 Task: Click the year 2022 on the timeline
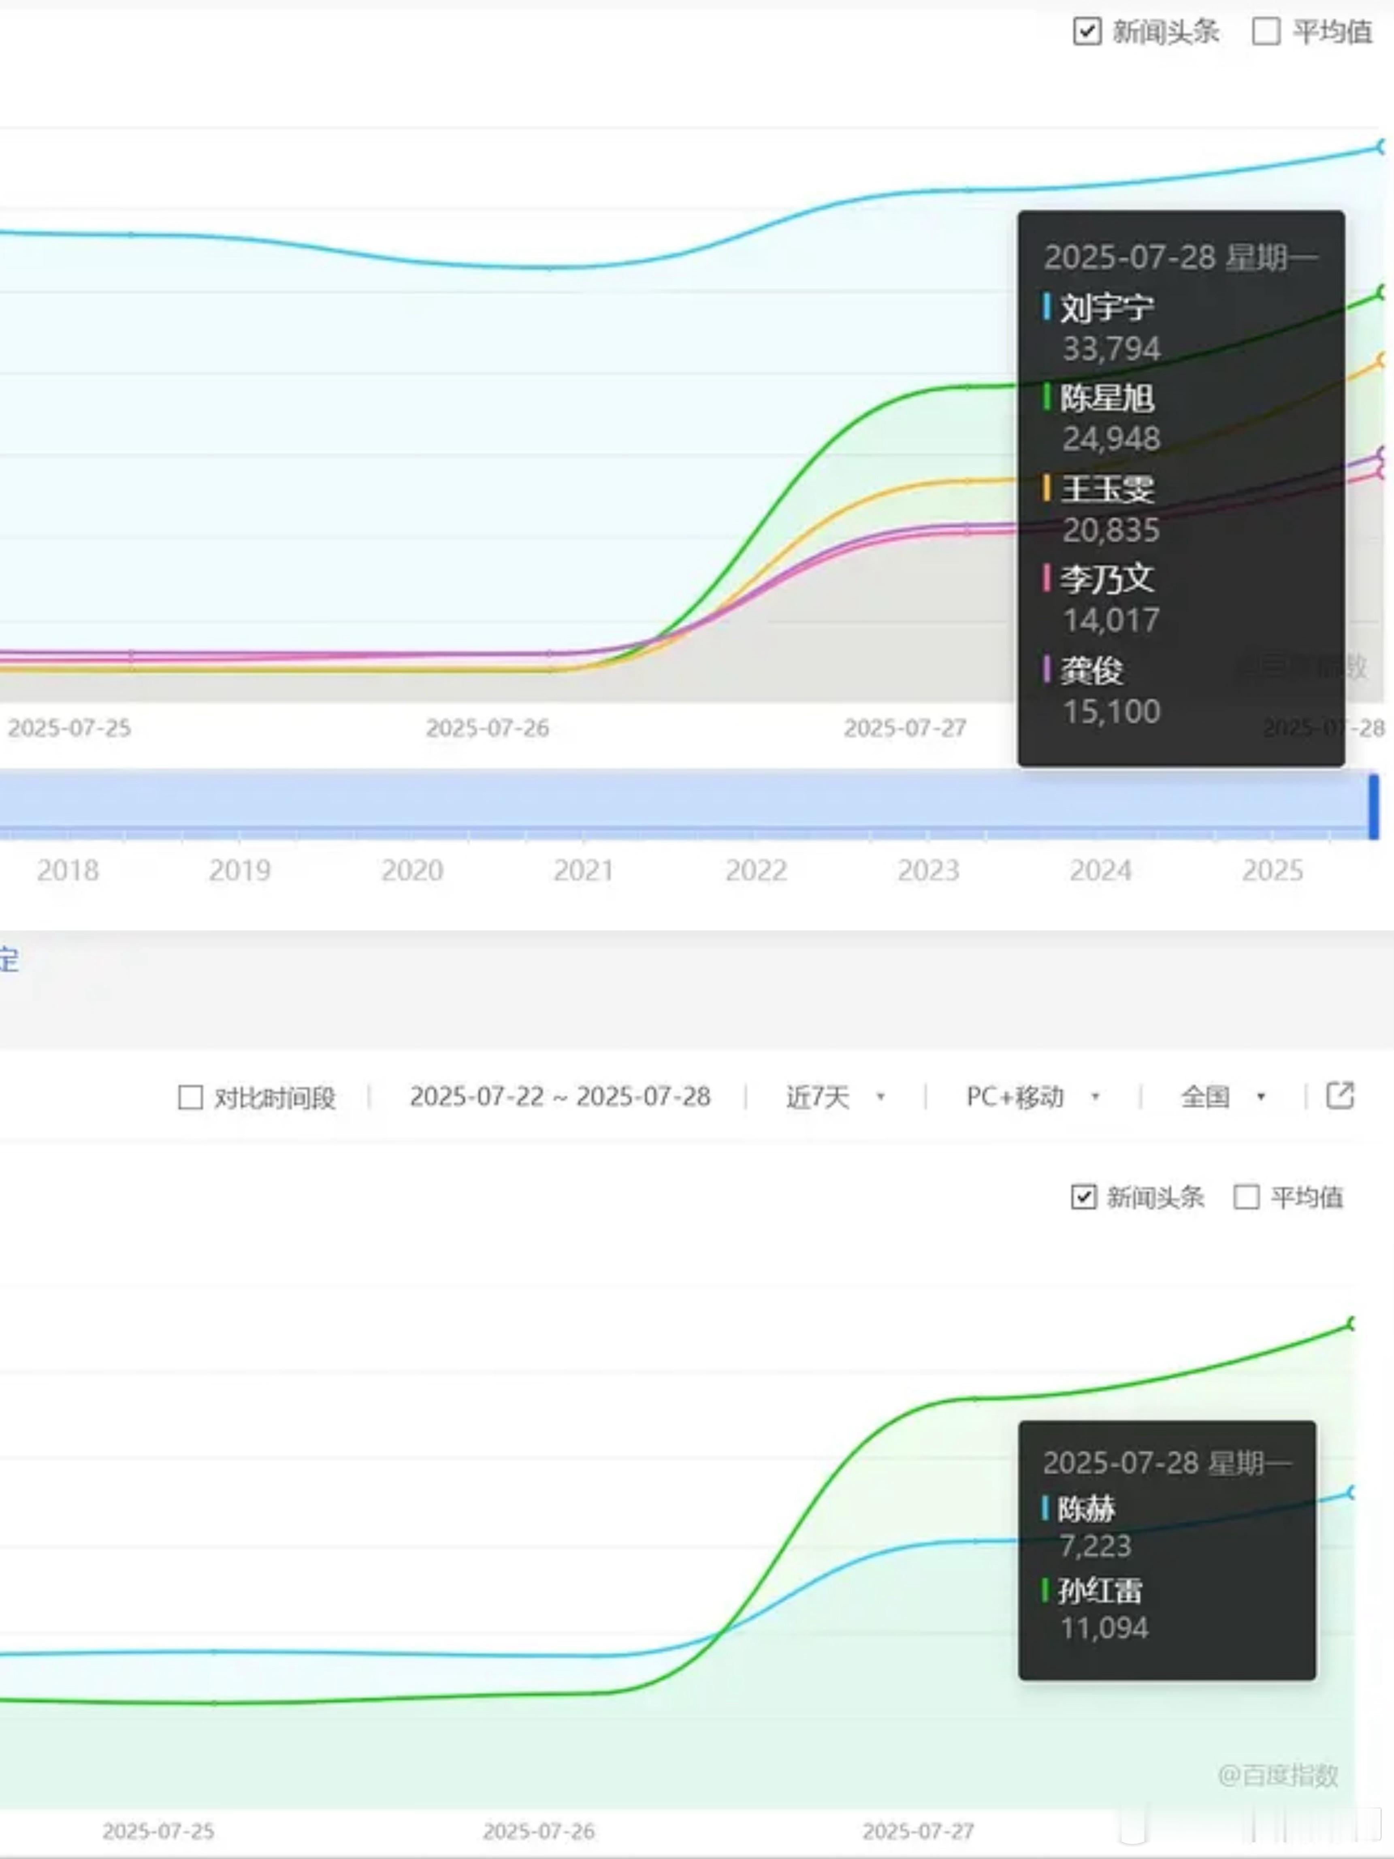(x=756, y=871)
